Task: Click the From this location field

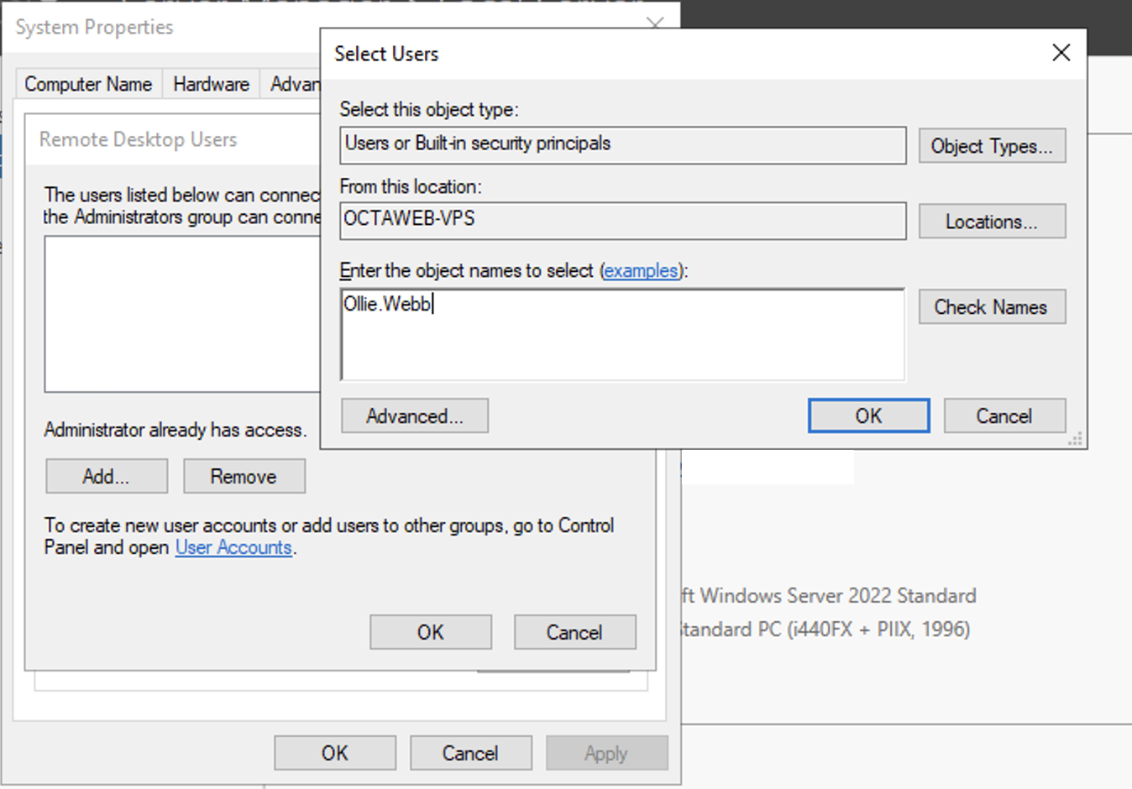Action: pyautogui.click(x=621, y=220)
